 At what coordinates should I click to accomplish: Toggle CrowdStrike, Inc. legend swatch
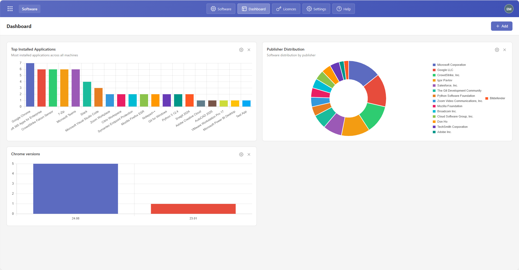click(434, 75)
